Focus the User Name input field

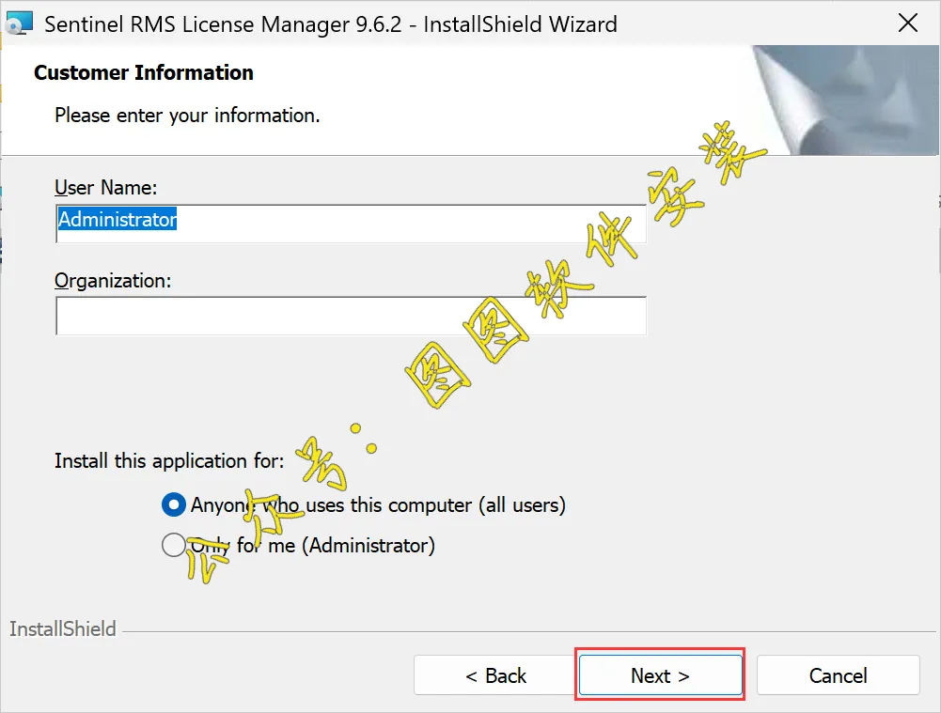click(351, 224)
